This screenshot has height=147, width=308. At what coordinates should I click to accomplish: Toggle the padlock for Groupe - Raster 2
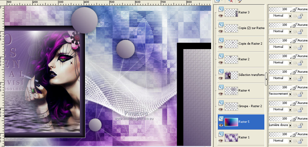(300, 110)
